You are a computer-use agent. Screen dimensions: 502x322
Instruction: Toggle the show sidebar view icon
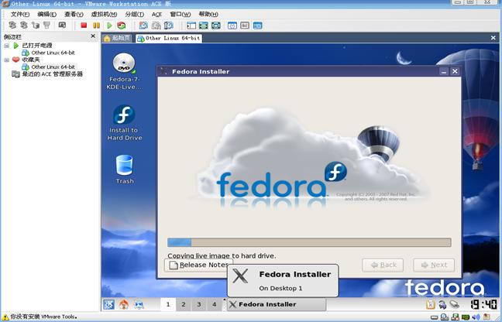191,26
